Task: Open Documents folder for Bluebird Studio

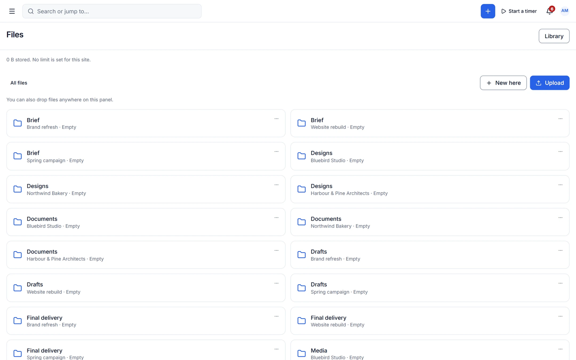Action: 146,222
